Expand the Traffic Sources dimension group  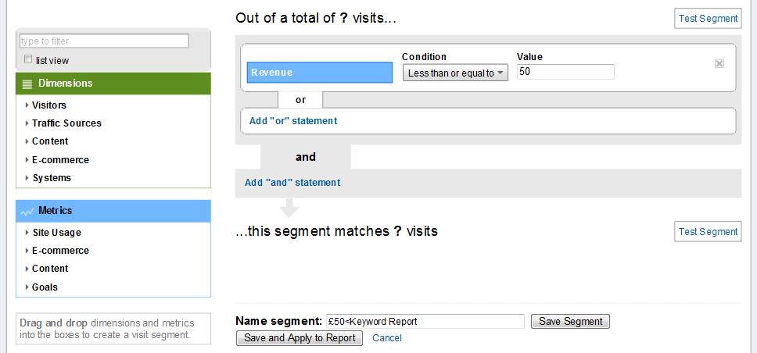(x=66, y=123)
